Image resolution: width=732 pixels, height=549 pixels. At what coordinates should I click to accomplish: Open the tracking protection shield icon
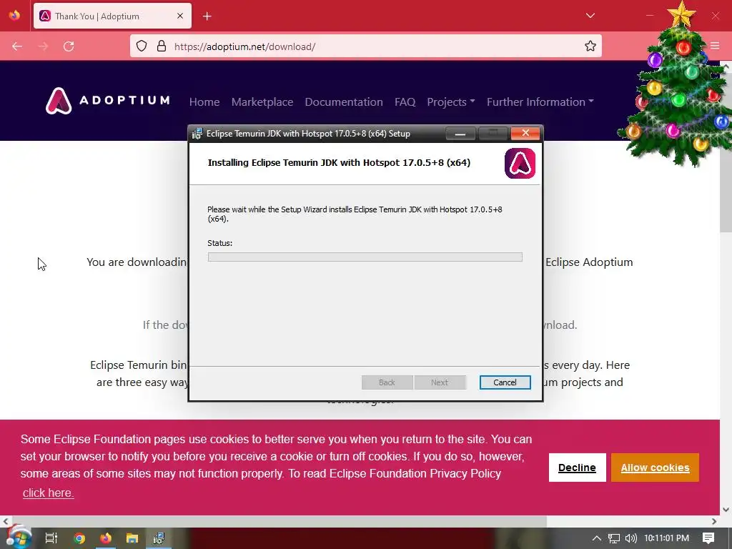pos(142,46)
